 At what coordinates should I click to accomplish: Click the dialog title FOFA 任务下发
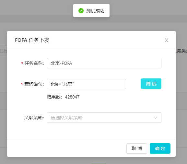click(32, 40)
